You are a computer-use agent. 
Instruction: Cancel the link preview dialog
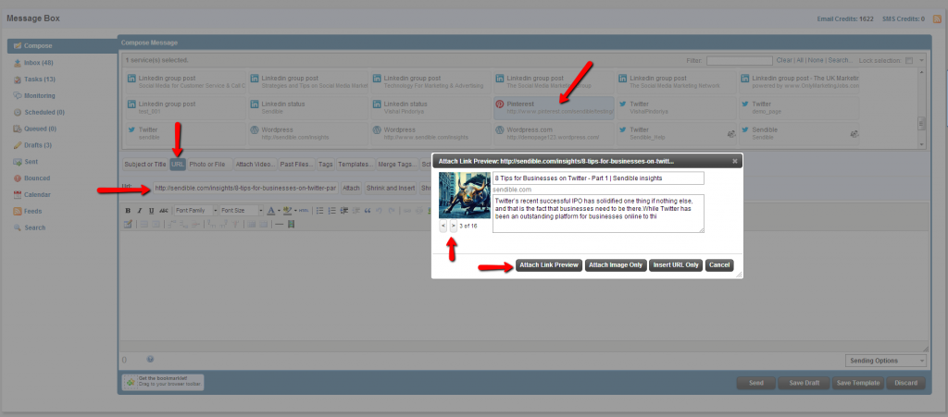(x=719, y=265)
